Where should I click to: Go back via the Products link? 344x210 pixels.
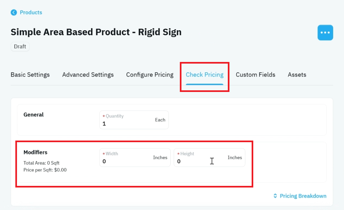pyautogui.click(x=31, y=12)
